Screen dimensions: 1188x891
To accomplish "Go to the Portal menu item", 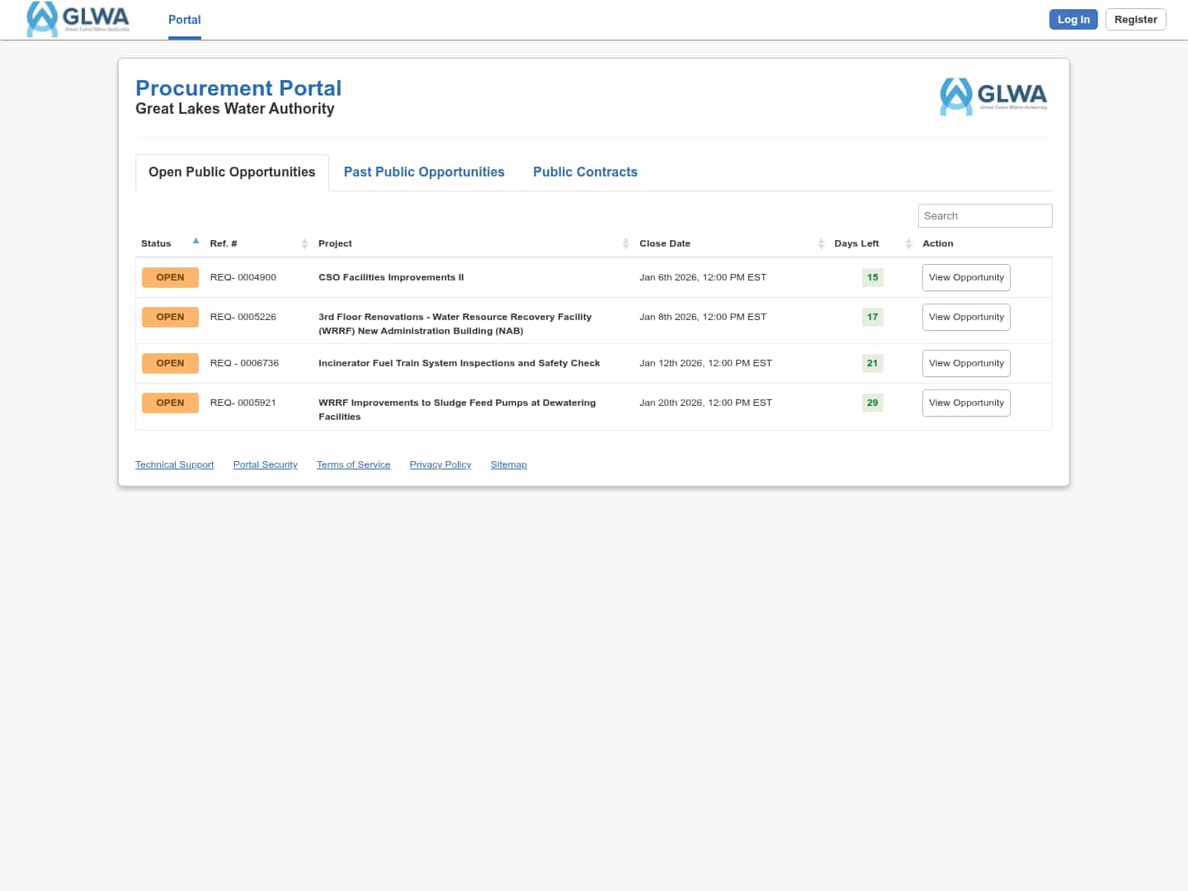I will coord(184,19).
